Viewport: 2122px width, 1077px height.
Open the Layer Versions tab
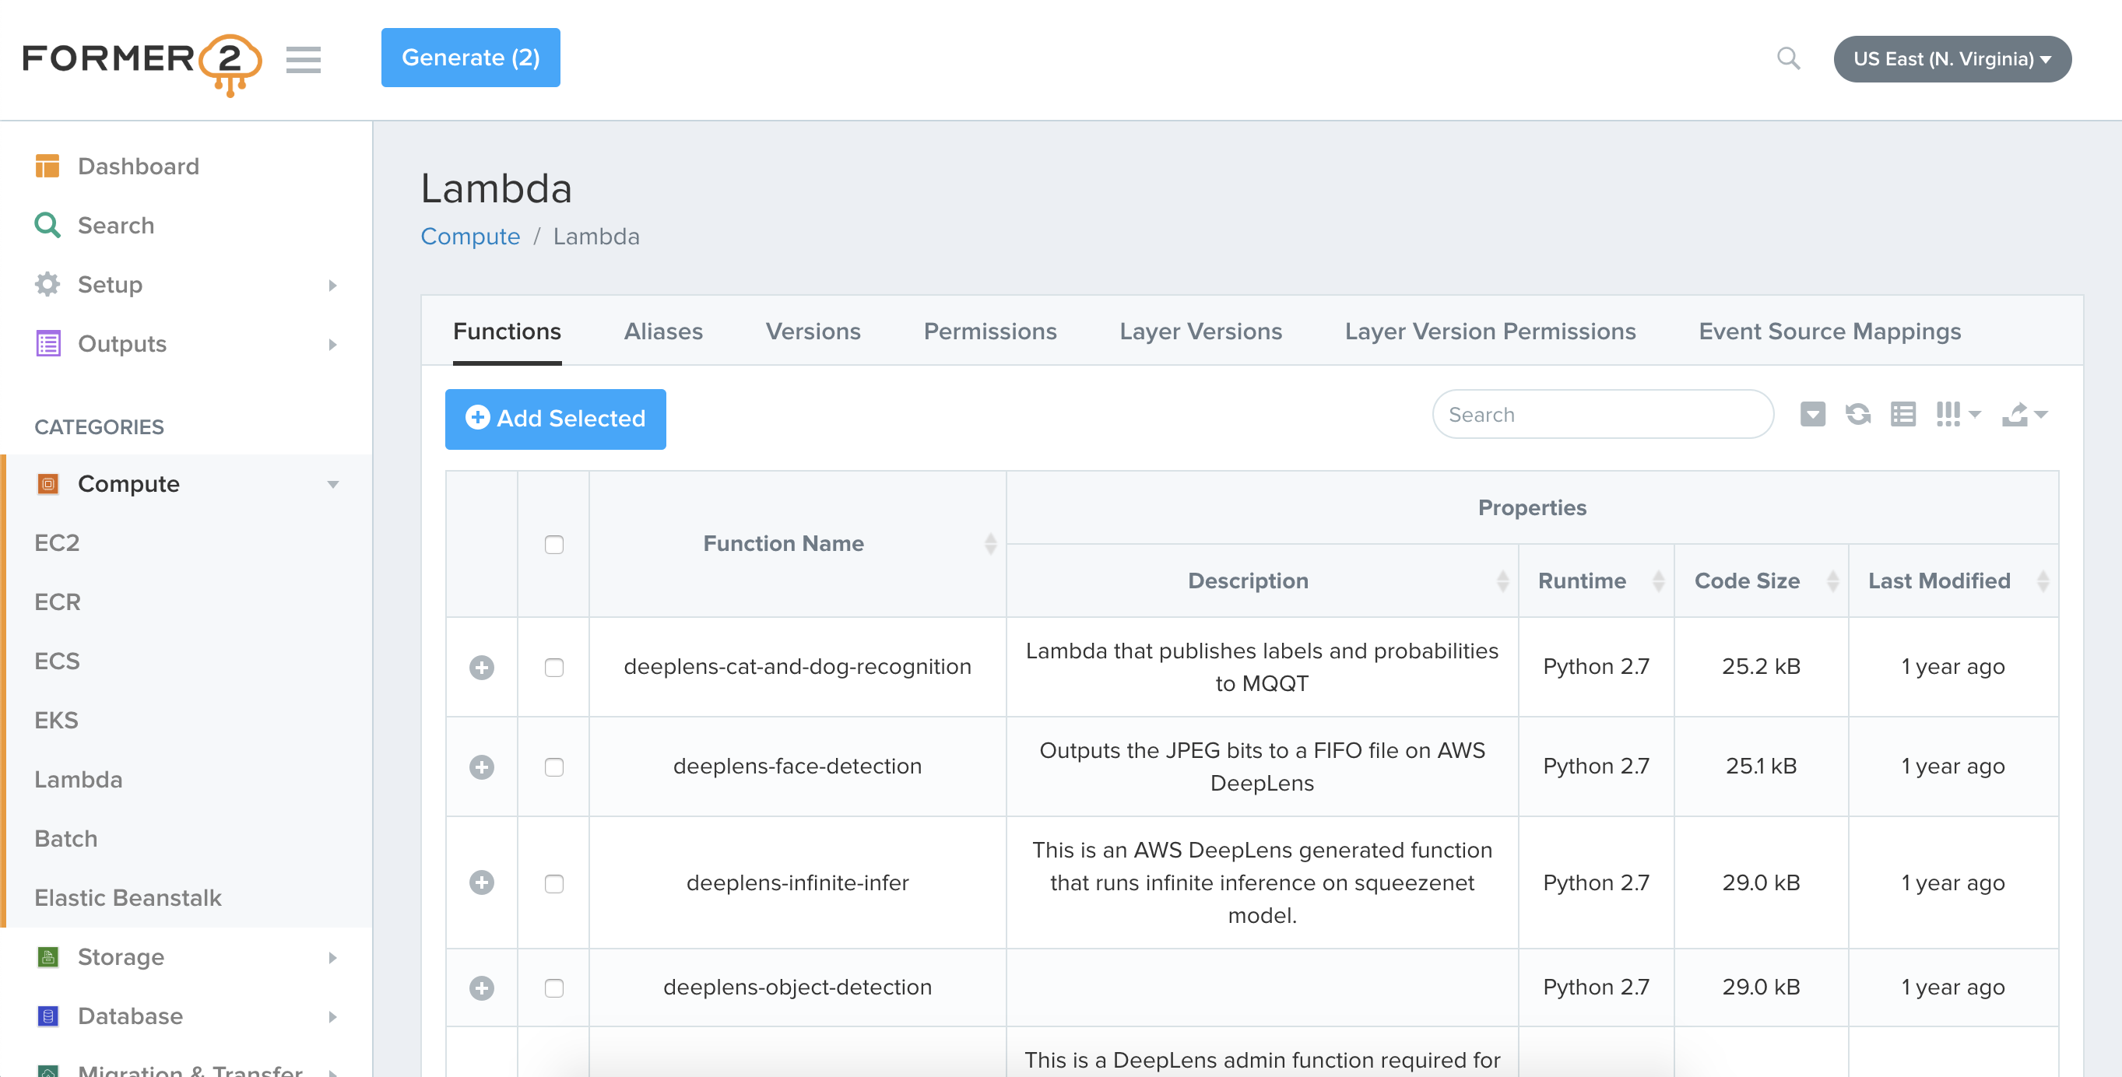pyautogui.click(x=1200, y=331)
